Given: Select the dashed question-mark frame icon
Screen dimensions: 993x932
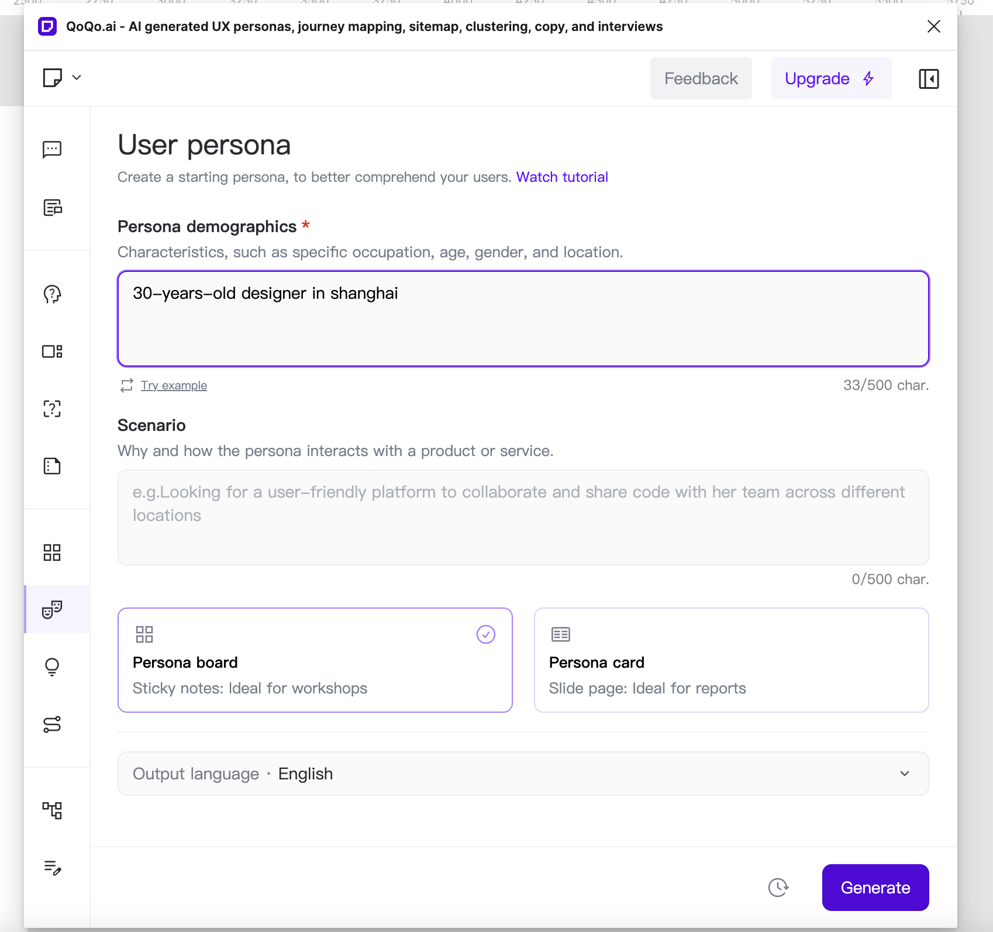Looking at the screenshot, I should (x=52, y=409).
